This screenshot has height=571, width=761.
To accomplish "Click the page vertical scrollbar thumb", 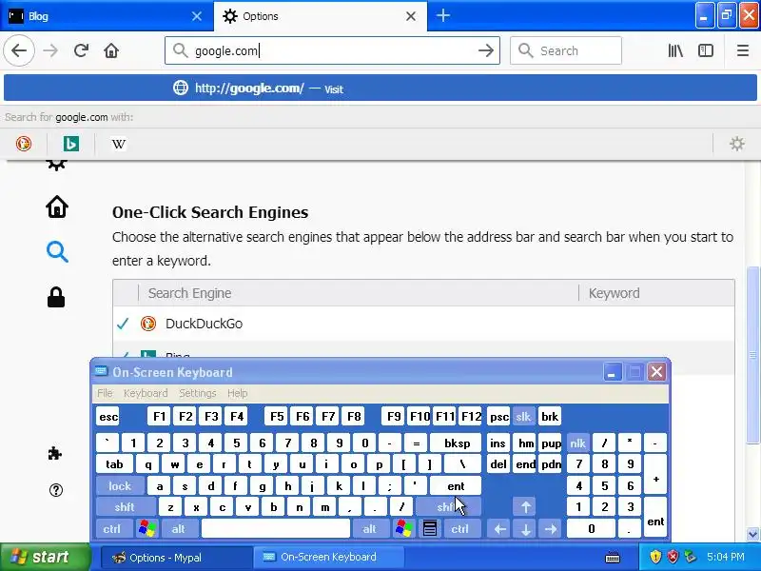I will tap(752, 354).
